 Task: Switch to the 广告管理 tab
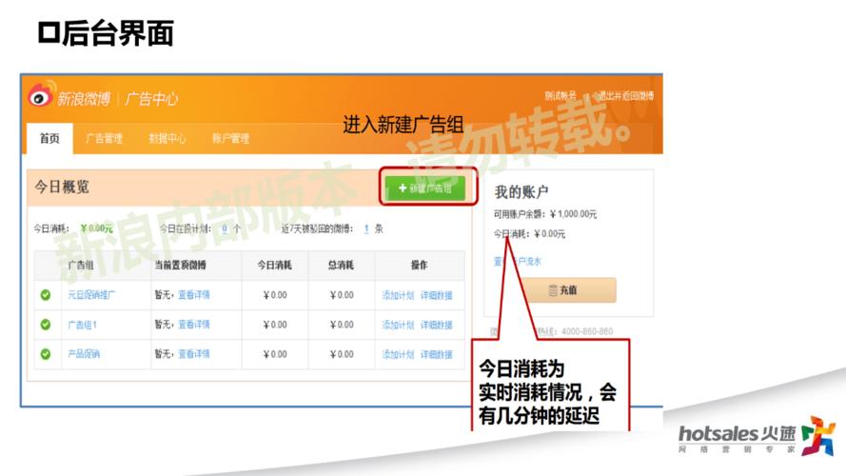104,139
